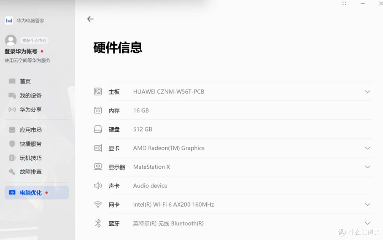Select the Audio device text
Image resolution: width=383 pixels, height=240 pixels.
click(x=150, y=185)
